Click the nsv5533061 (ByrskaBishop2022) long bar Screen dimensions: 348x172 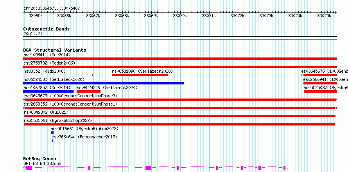click(179, 124)
